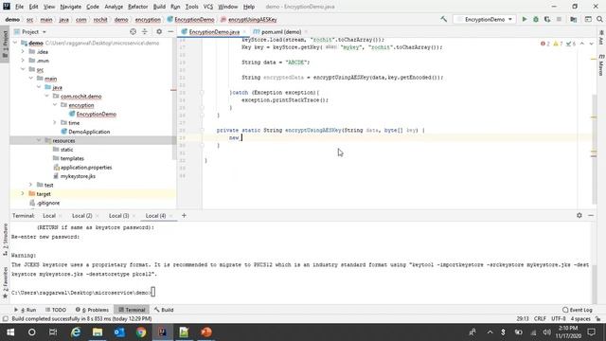Toggle the Terminal tool window button
606x341 pixels.
pos(132,310)
